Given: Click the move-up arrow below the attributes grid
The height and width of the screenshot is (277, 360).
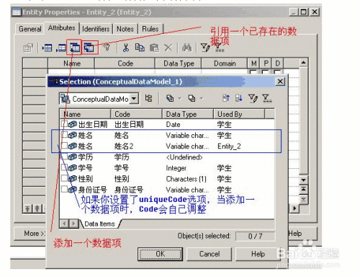Looking at the screenshot, I should point(37,208).
